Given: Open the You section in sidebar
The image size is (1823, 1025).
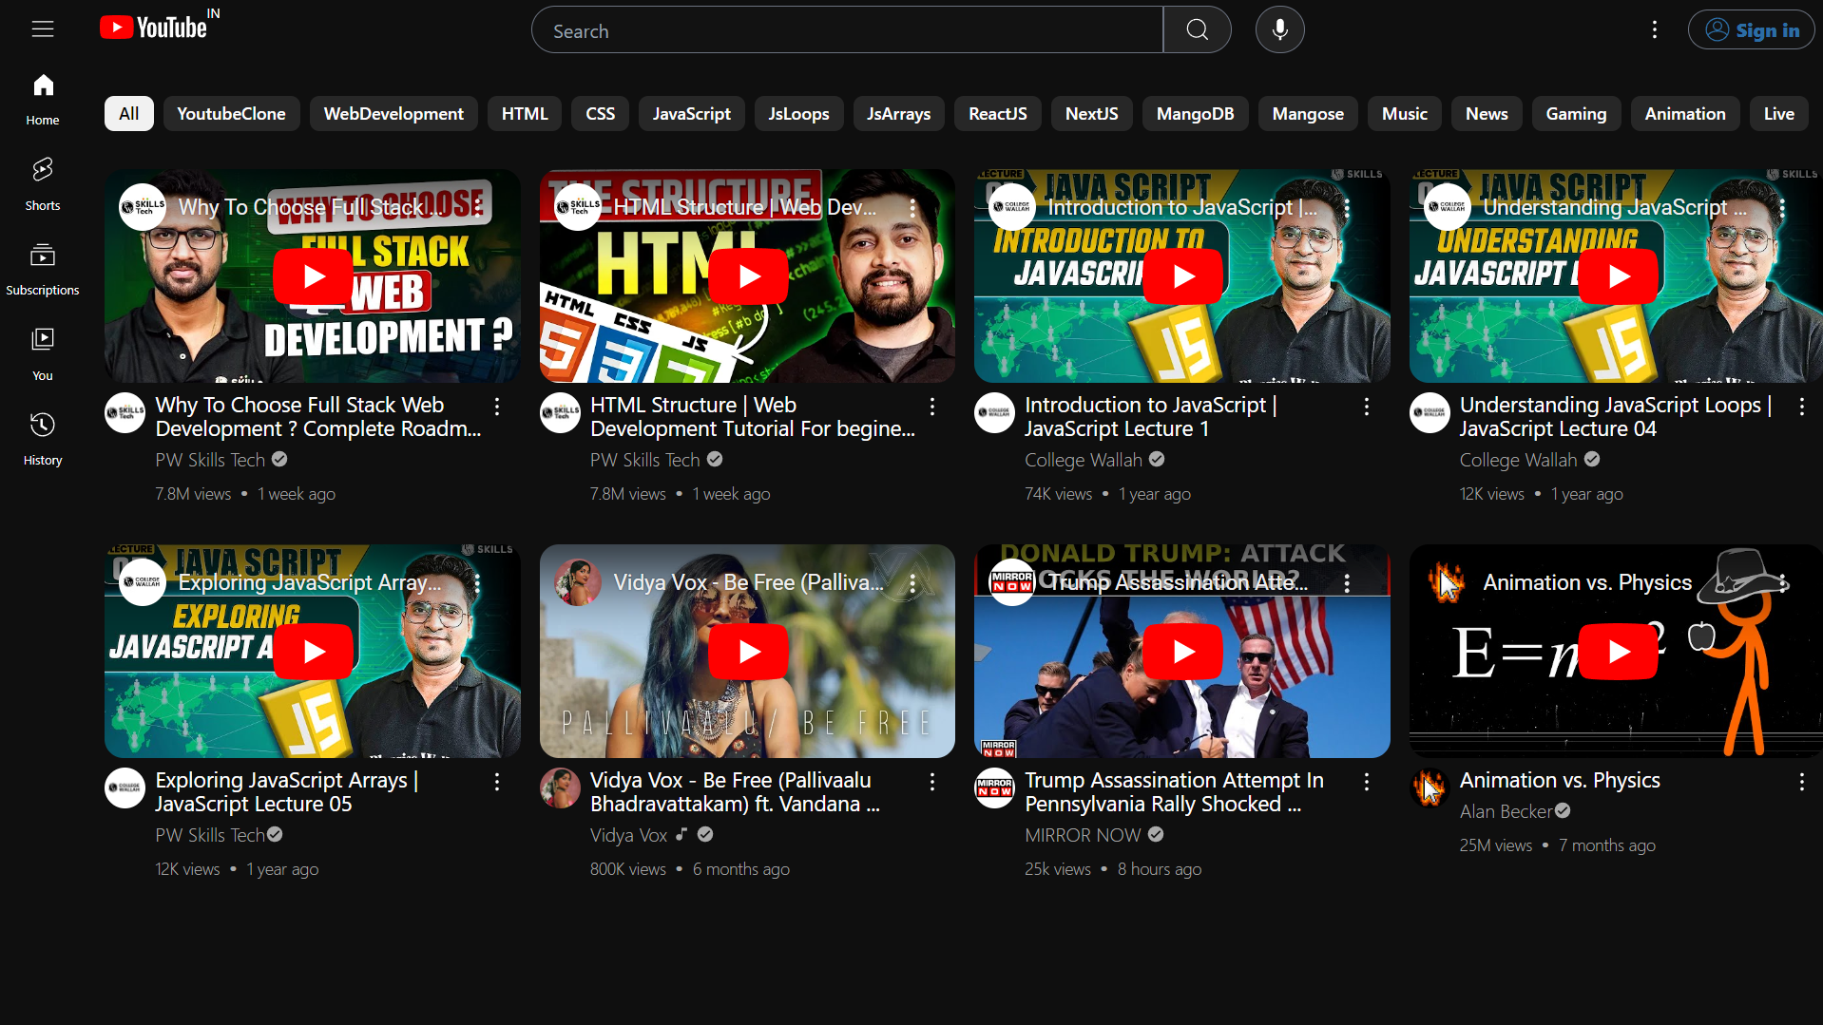Looking at the screenshot, I should click(43, 354).
